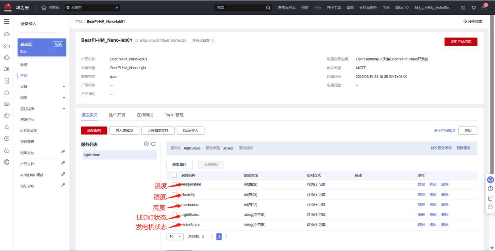Select the Agriculture service in 服务列表
Screen dimensions: 495x251
(119, 155)
